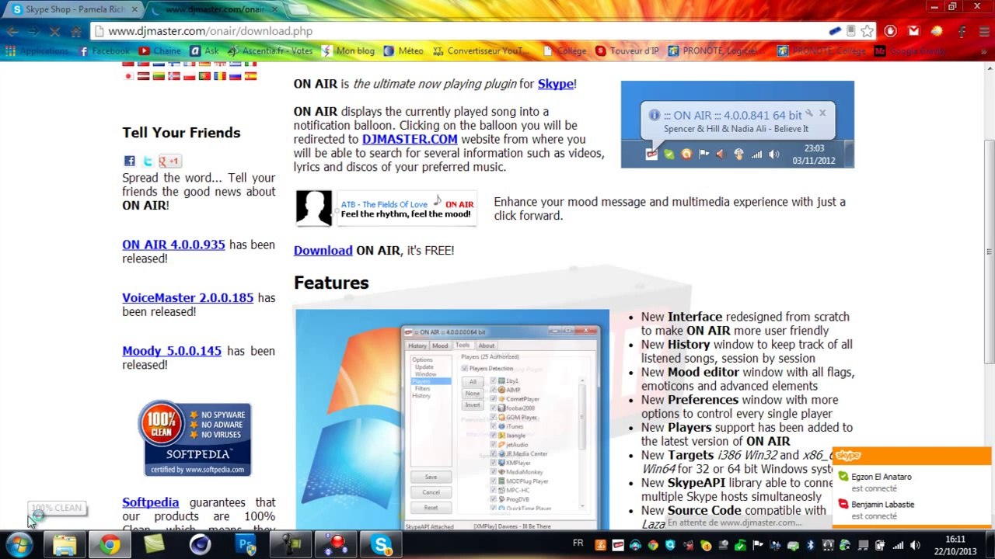Share on Facebook under Tell Your Friends
This screenshot has height=559, width=995.
[129, 161]
